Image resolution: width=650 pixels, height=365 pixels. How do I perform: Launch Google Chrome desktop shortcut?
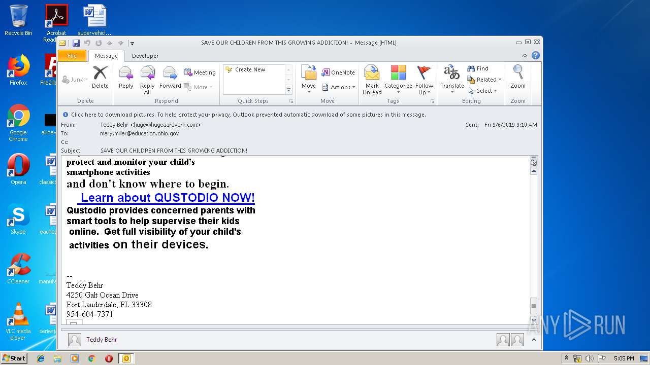coord(18,123)
